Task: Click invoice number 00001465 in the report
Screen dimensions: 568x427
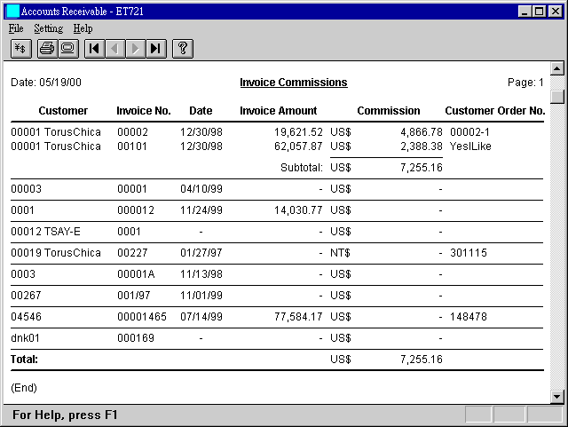Action: pyautogui.click(x=144, y=317)
